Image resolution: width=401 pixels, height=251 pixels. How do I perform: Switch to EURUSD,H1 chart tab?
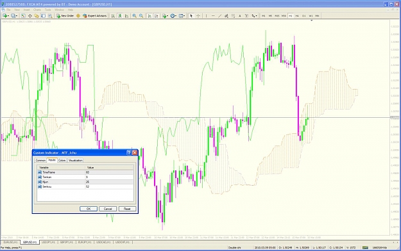10,242
